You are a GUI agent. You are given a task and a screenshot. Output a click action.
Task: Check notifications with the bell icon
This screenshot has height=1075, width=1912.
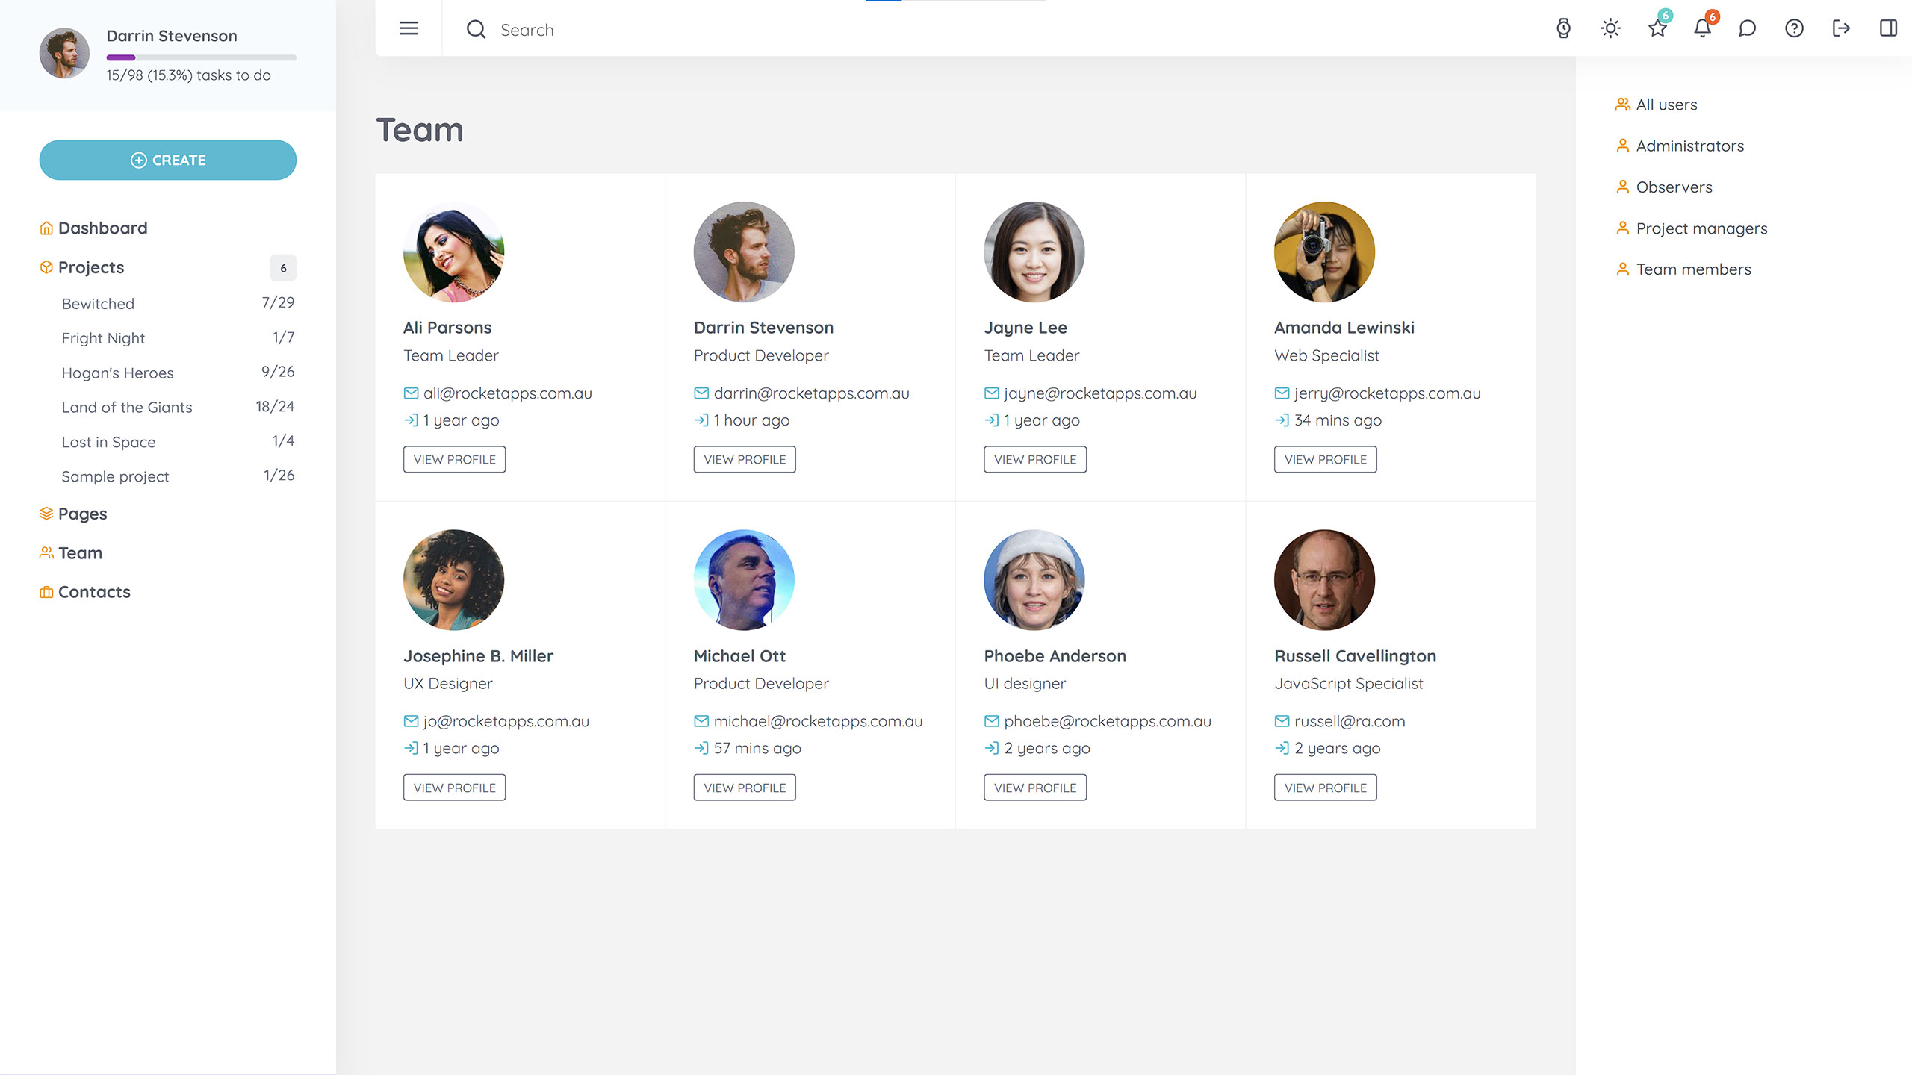point(1703,28)
